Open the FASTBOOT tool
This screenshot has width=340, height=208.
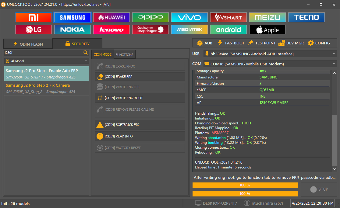click(x=231, y=43)
